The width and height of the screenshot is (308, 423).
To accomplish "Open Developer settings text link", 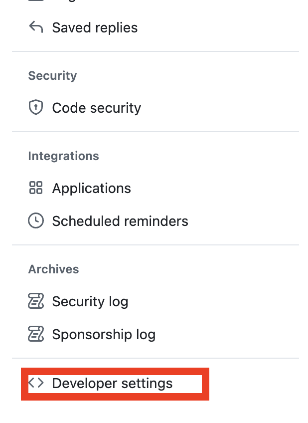I will click(x=112, y=383).
